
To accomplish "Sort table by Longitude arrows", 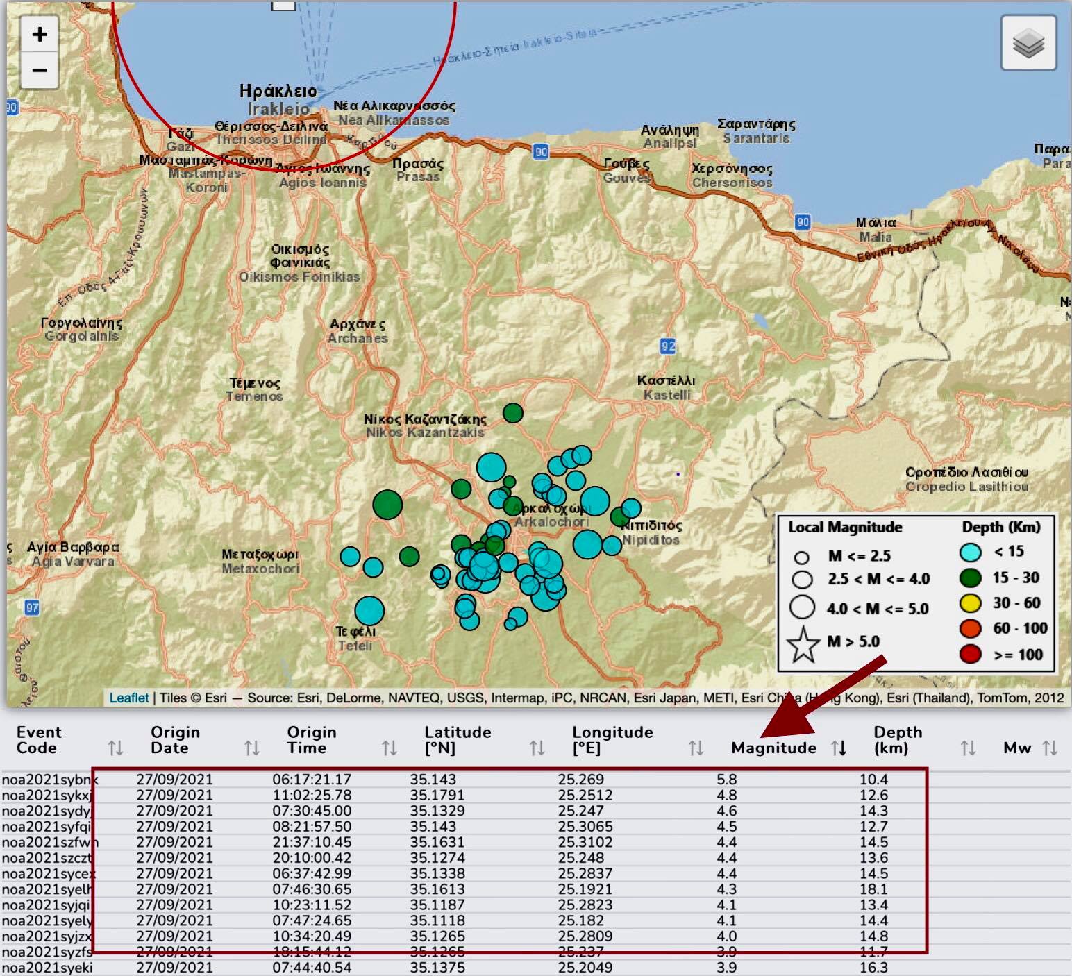I will 696,748.
